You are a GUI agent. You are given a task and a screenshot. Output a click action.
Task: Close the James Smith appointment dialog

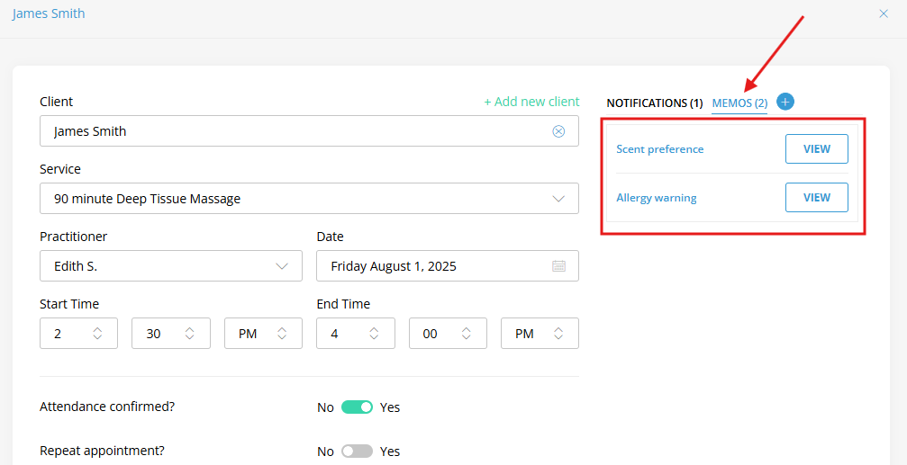[884, 13]
